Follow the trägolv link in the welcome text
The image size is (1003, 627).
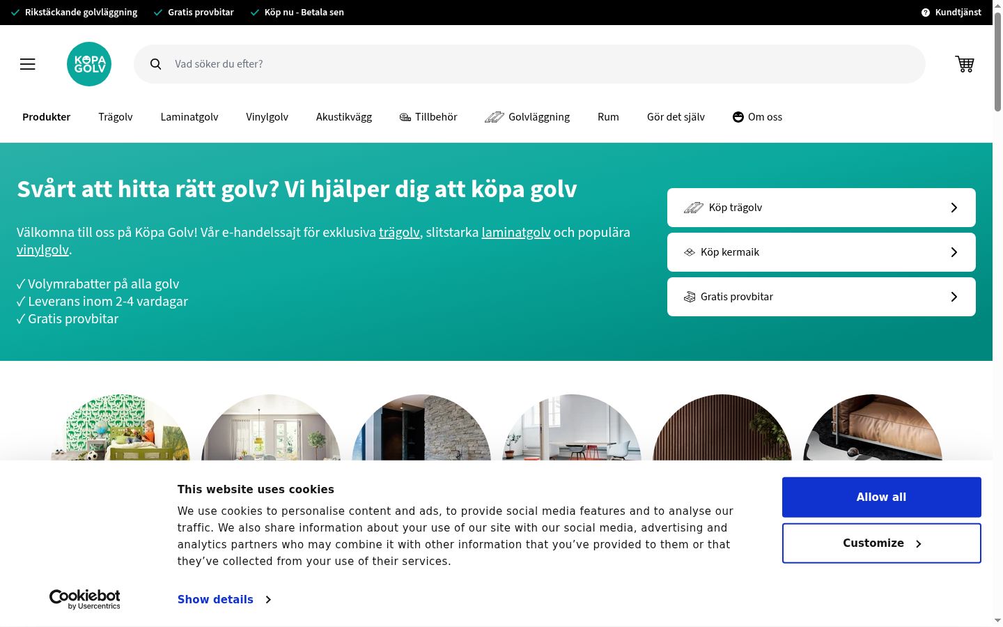399,233
